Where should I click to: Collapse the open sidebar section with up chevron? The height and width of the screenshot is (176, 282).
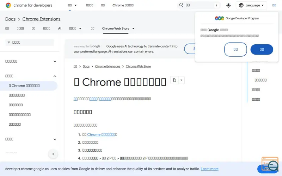tap(55, 76)
